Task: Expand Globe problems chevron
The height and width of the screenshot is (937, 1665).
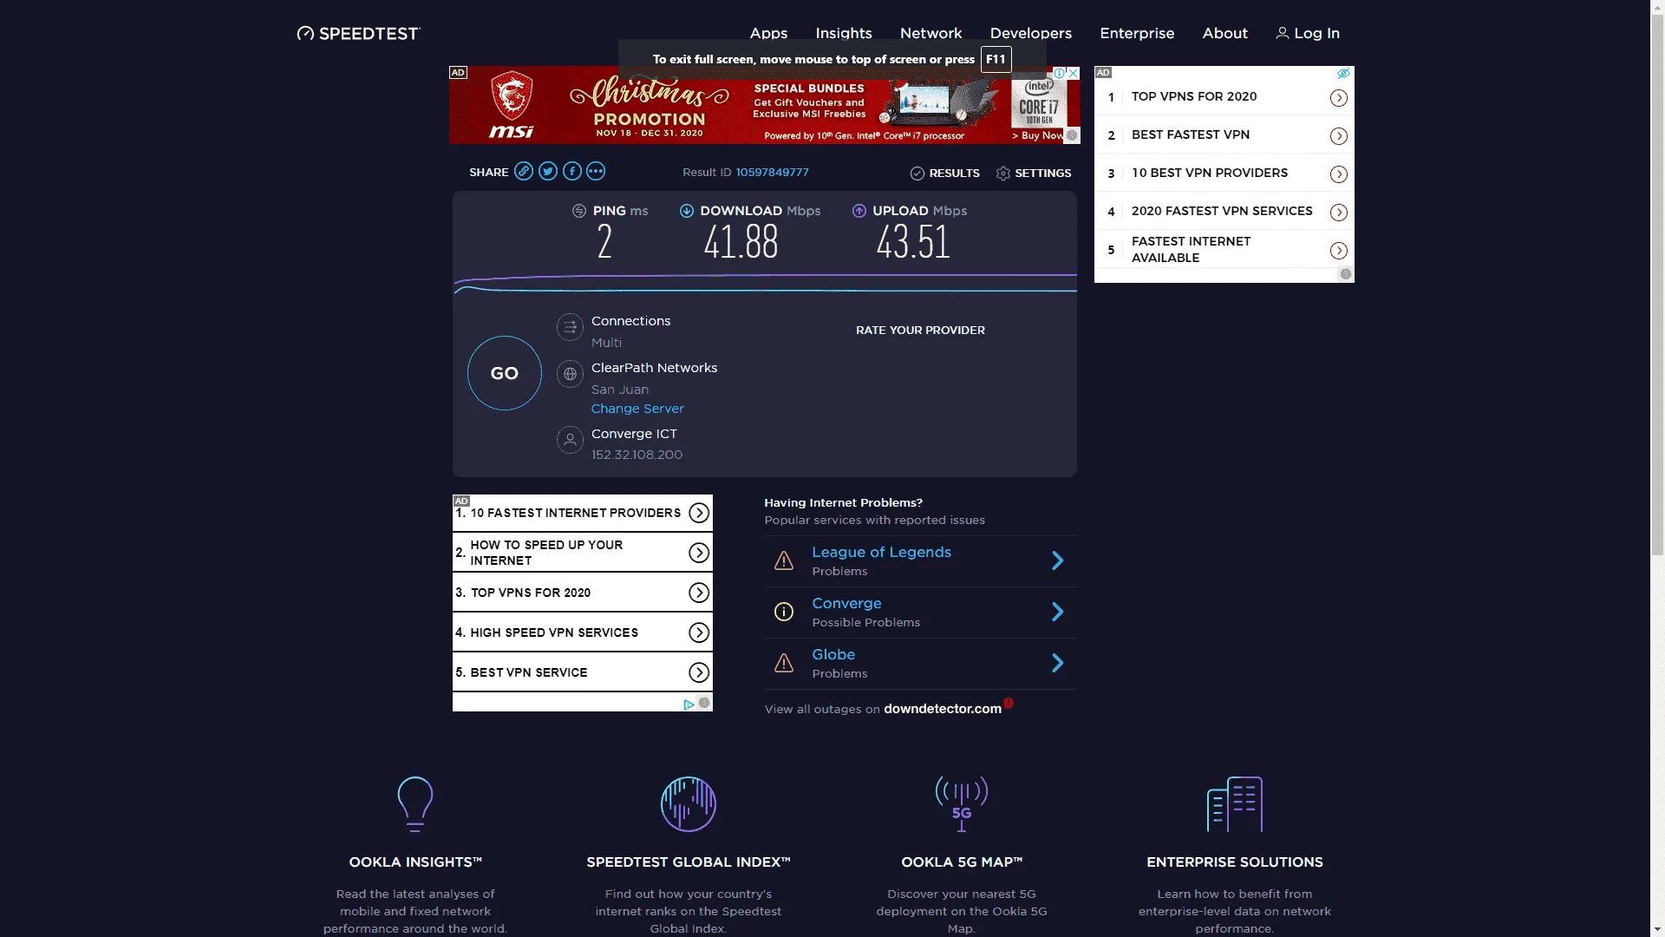Action: click(x=1058, y=663)
